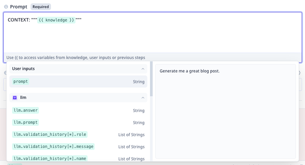Collapse the llm variables section
The image size is (305, 165).
[143, 98]
